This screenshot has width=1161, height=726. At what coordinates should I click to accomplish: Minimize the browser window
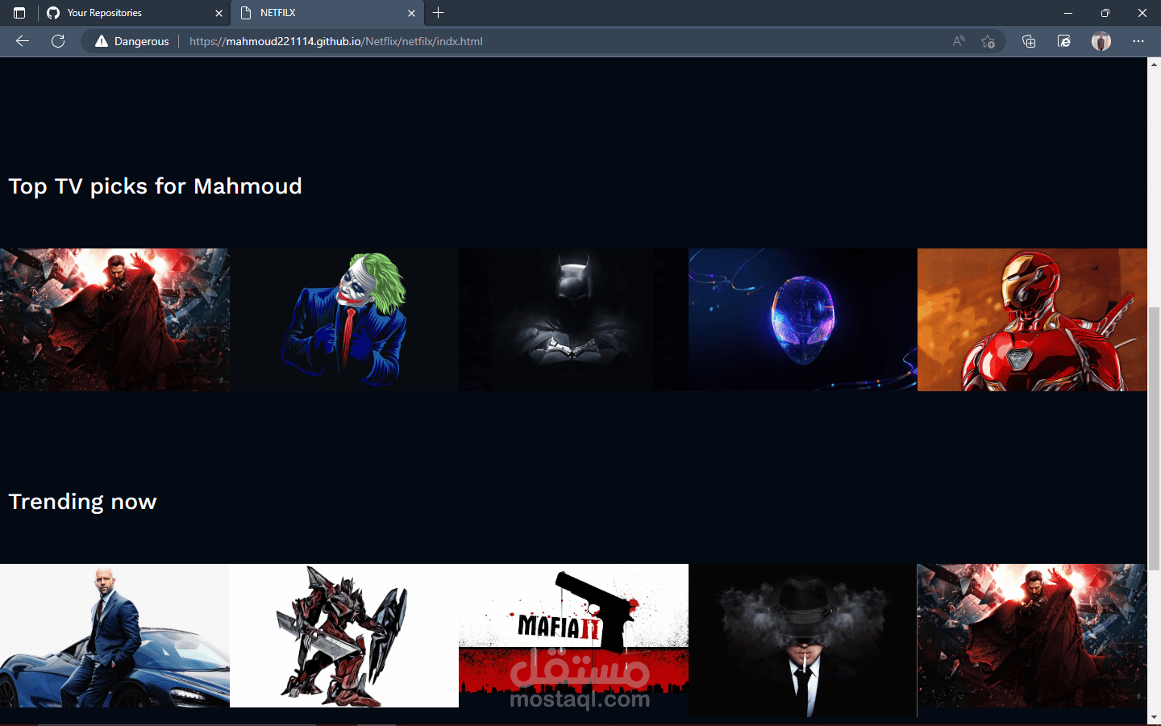[1067, 13]
